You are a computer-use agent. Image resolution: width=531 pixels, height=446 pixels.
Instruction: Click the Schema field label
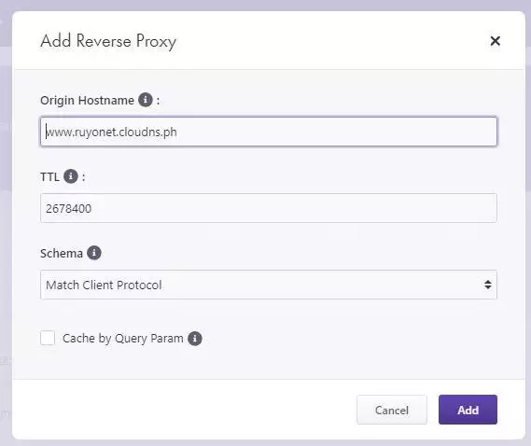pyautogui.click(x=62, y=253)
